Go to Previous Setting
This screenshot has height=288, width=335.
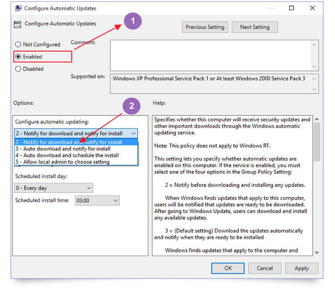coord(205,27)
